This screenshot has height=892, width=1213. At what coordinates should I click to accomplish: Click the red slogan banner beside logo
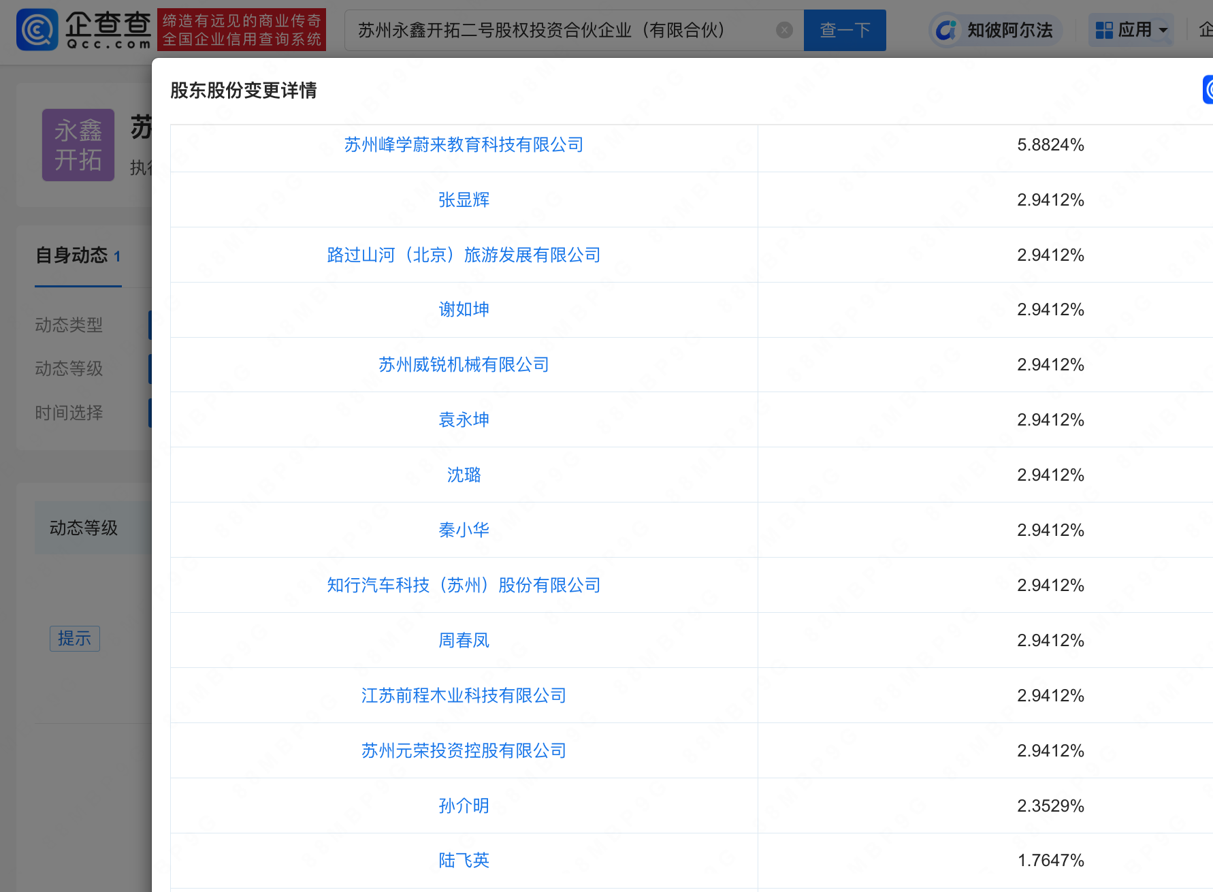coord(242,30)
